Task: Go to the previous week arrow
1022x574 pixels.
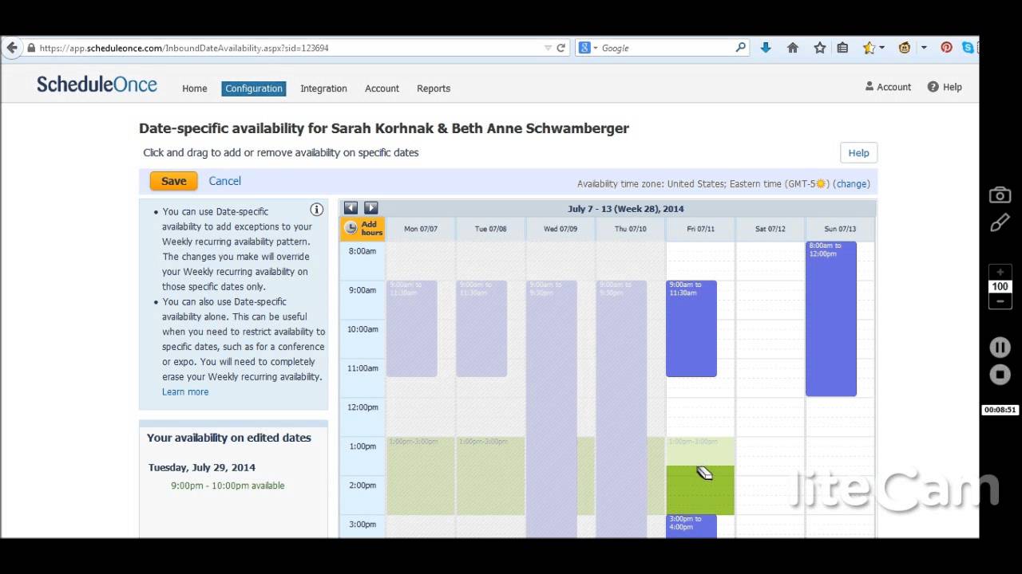Action: [x=351, y=208]
